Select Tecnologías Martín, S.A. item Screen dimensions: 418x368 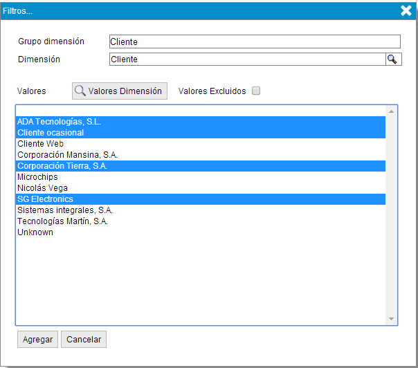62,221
